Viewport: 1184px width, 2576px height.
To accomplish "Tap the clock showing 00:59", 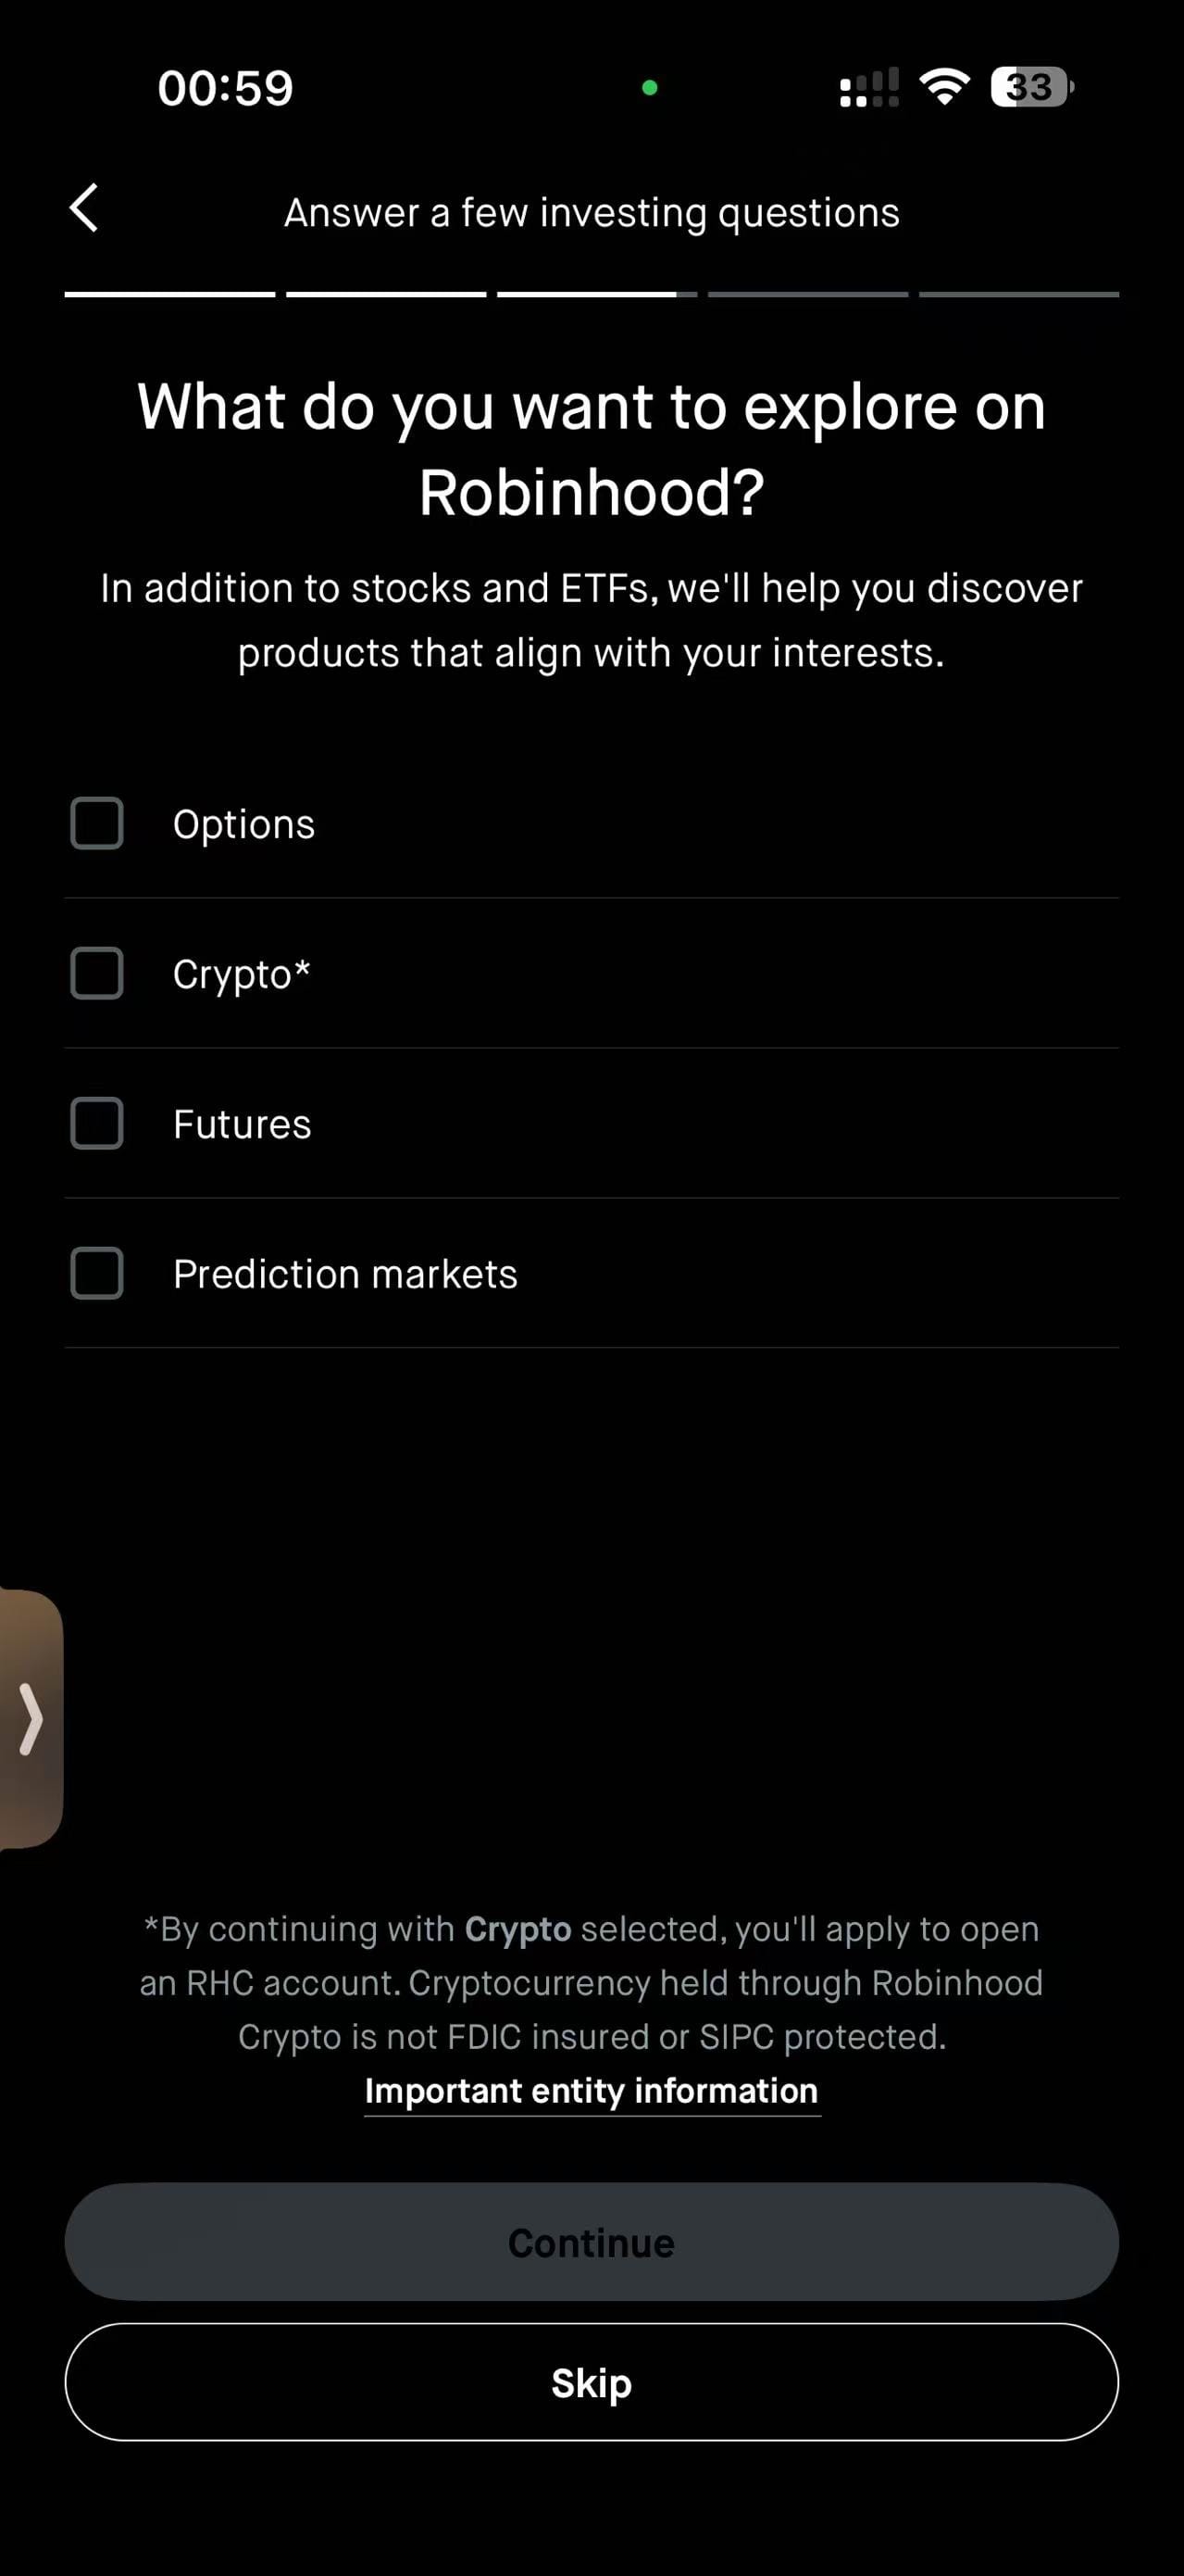I will [226, 88].
